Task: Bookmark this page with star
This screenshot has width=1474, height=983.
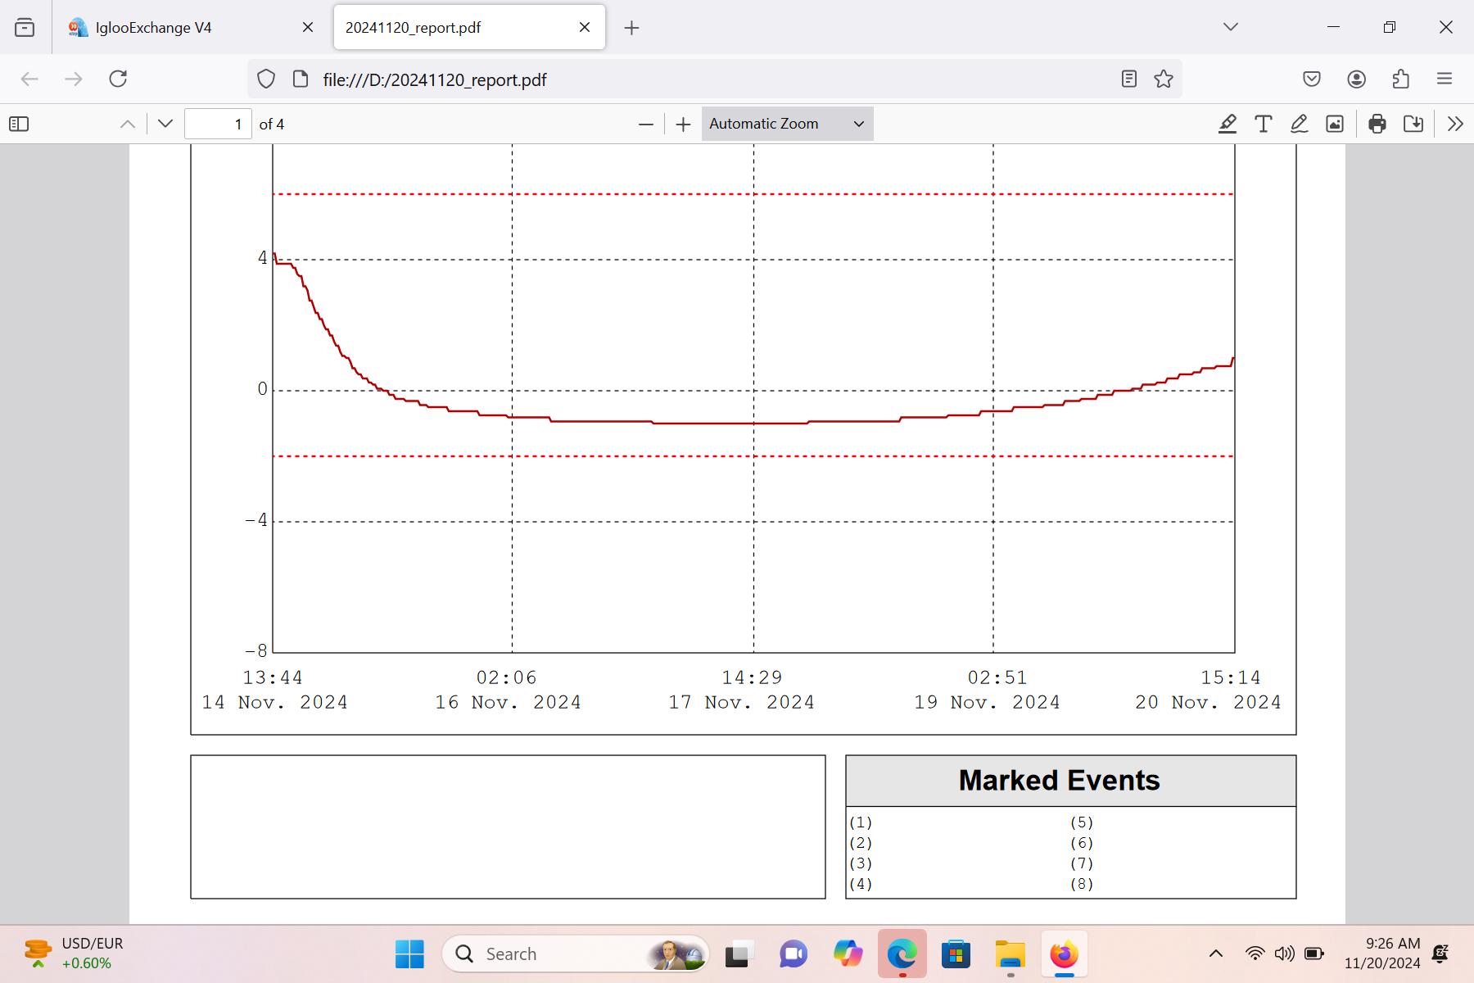Action: [1164, 79]
